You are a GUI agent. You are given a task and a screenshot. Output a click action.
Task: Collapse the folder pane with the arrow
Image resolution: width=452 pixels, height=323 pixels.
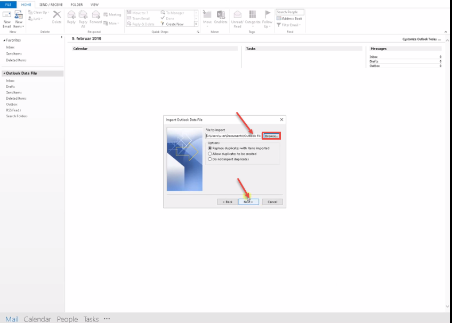coord(61,37)
